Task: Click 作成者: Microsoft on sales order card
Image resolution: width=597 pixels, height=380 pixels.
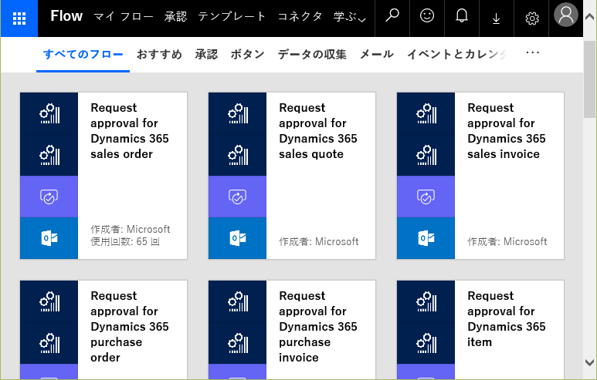Action: point(131,230)
